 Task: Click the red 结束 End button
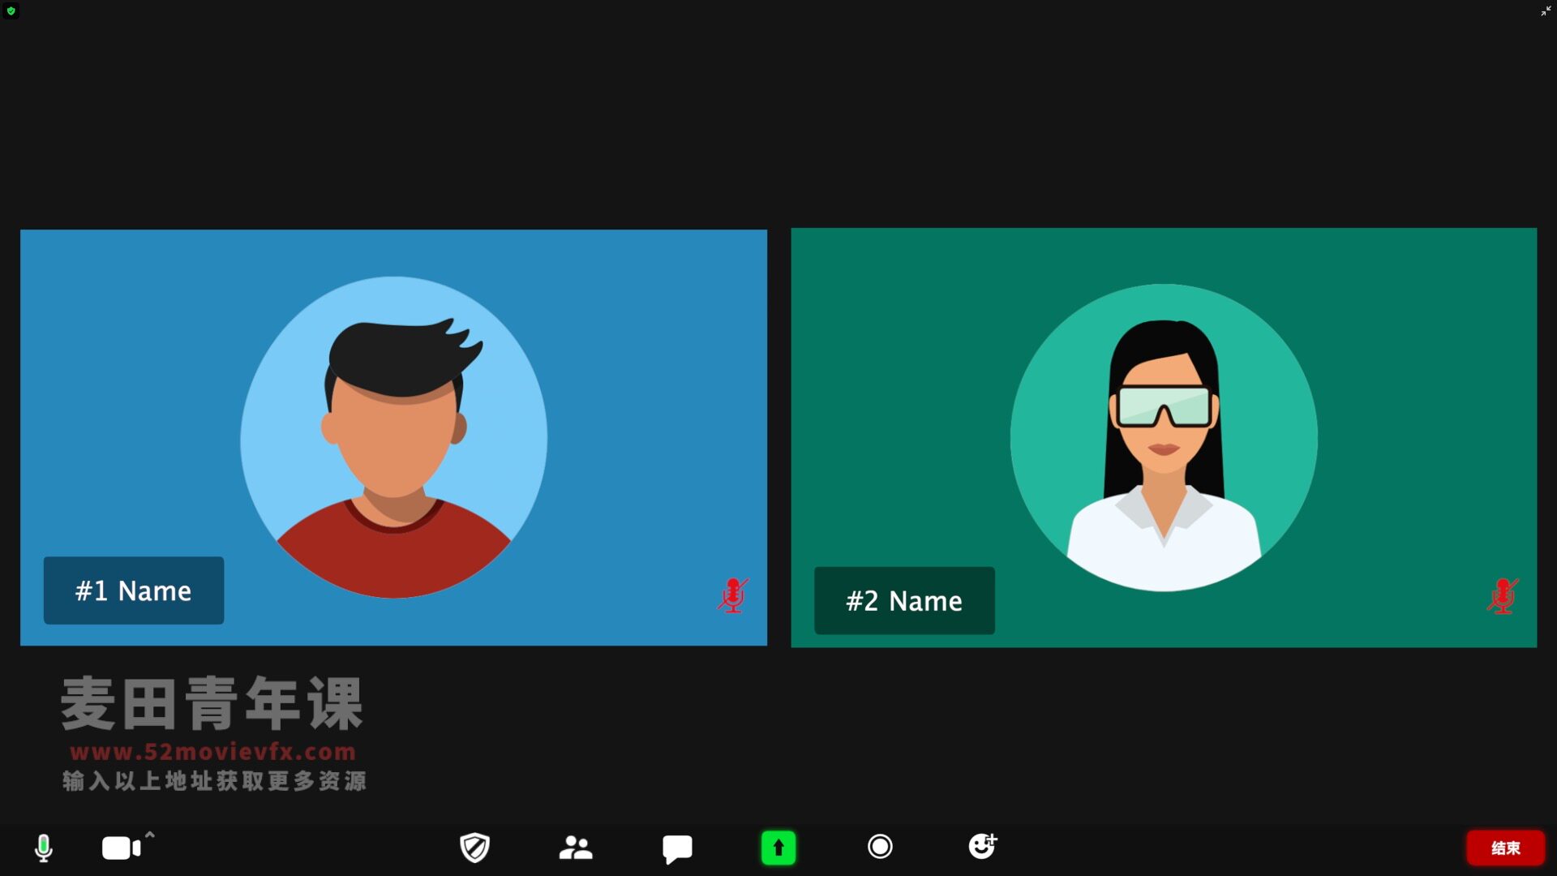(1505, 848)
